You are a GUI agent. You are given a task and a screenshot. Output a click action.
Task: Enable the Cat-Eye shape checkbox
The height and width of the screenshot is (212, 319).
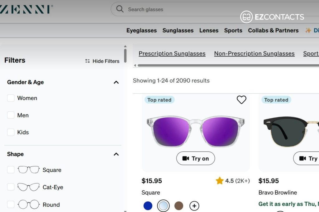point(11,187)
